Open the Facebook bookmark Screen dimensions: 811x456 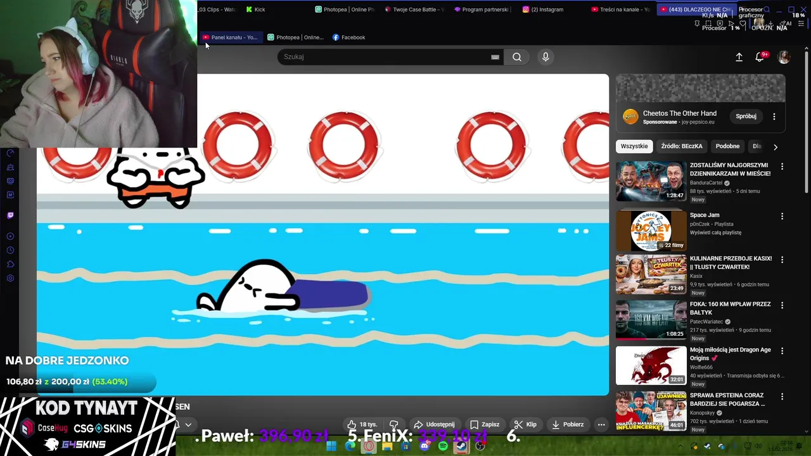pos(348,37)
